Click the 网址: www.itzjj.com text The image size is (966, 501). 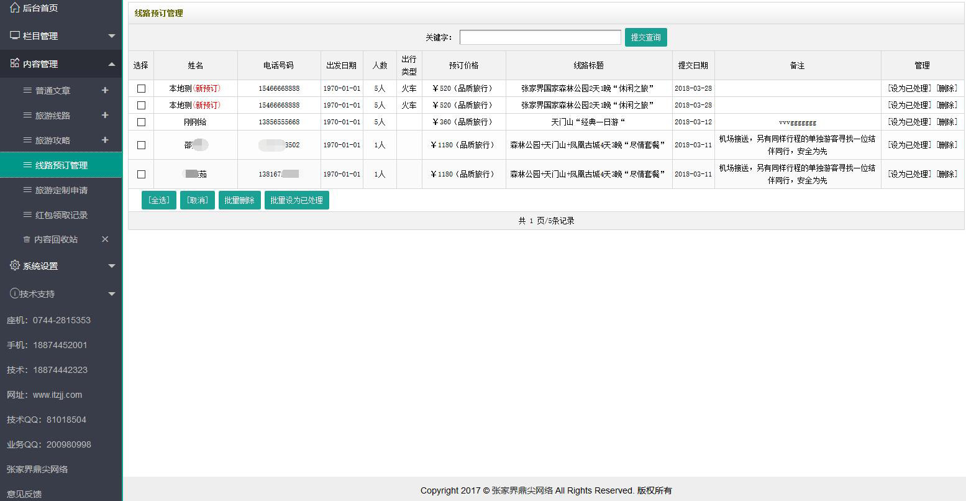click(44, 395)
